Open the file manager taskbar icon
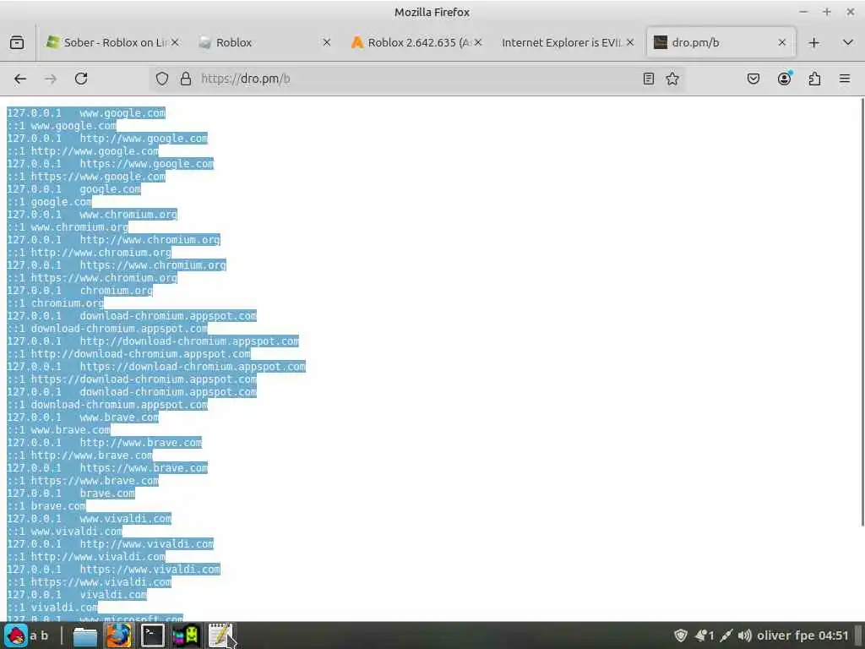Screen dimensions: 865x649 (x=85, y=636)
